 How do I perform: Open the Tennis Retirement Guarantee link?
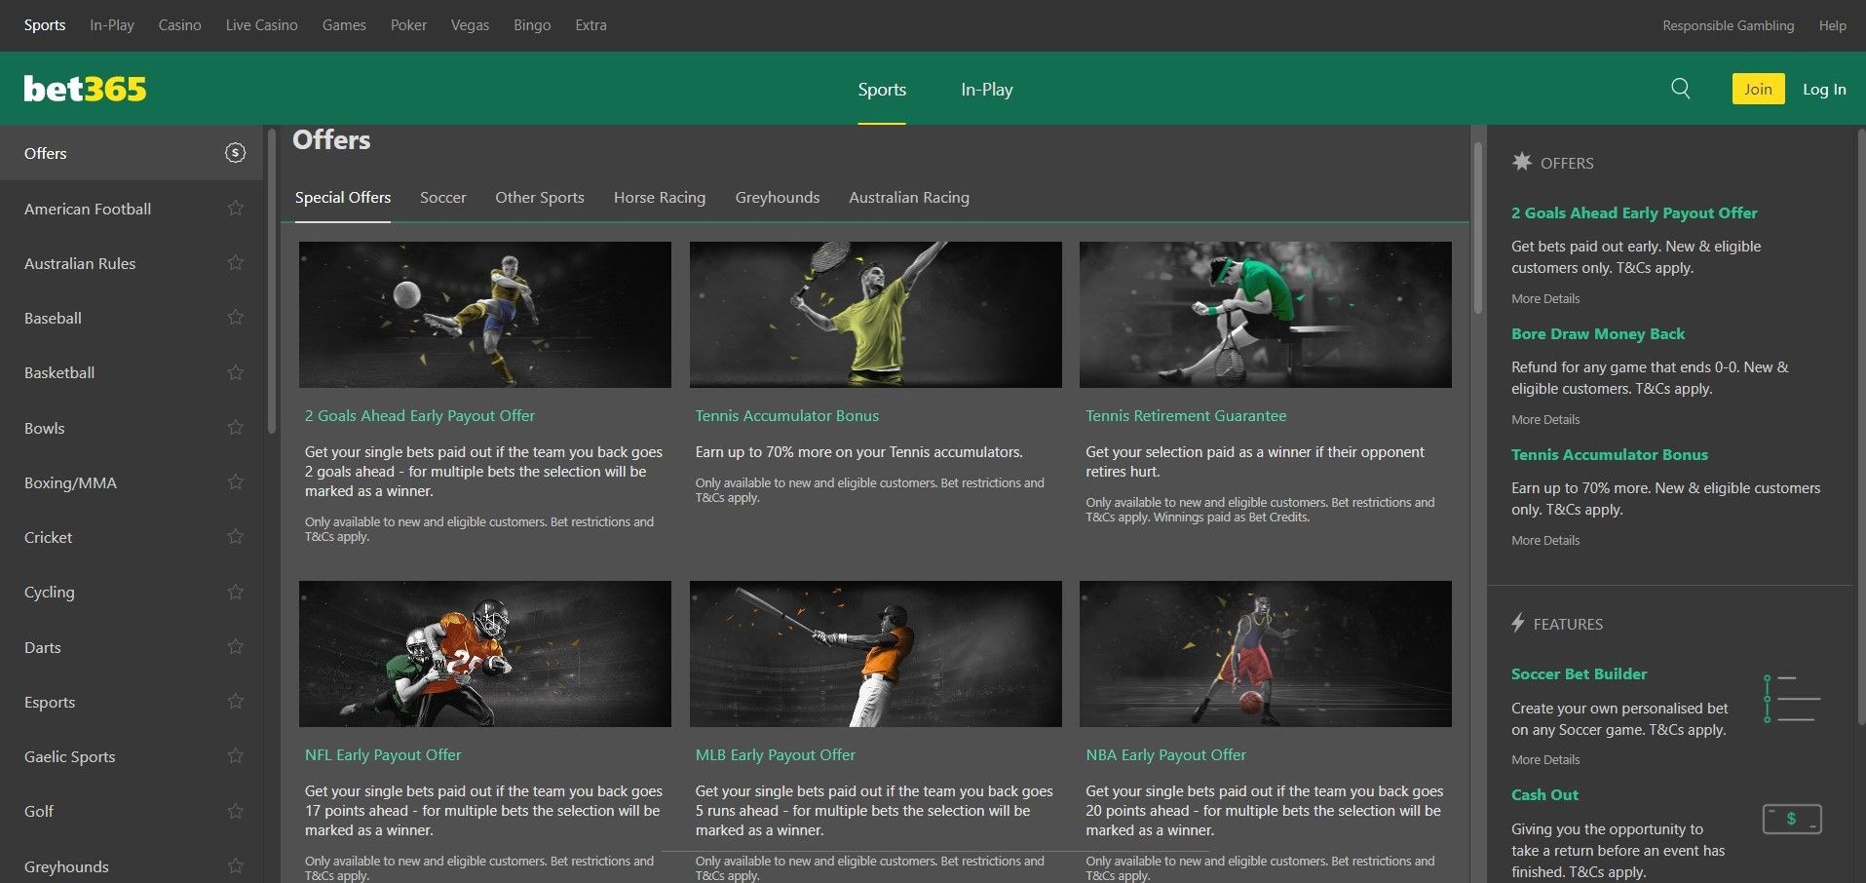(x=1186, y=415)
